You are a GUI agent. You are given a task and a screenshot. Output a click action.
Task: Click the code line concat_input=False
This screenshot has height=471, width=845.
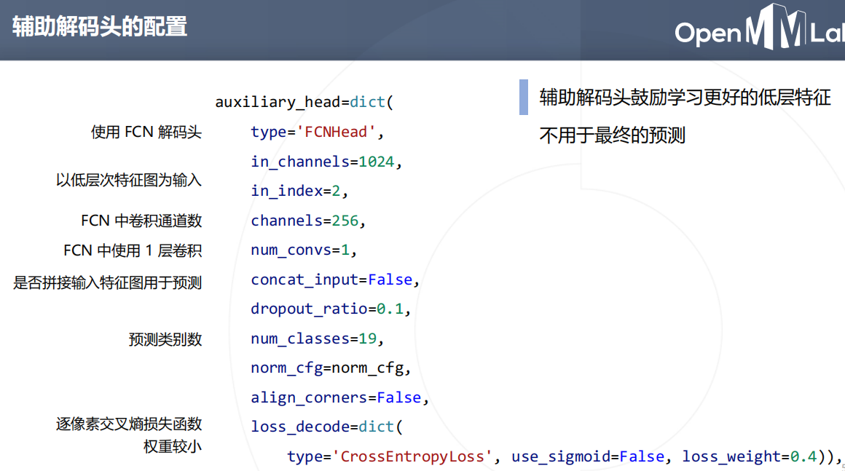pyautogui.click(x=335, y=280)
